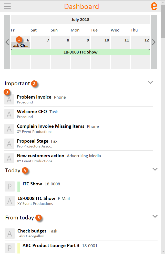Viewport: 165px width, 254px height.
Task: Click the green color bar beside ITC Show
Action: click(19, 186)
